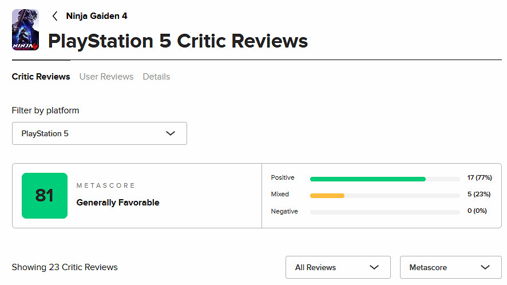Viewport: 507px width, 285px height.
Task: Click the empty Negative reviews bar
Action: [385, 212]
